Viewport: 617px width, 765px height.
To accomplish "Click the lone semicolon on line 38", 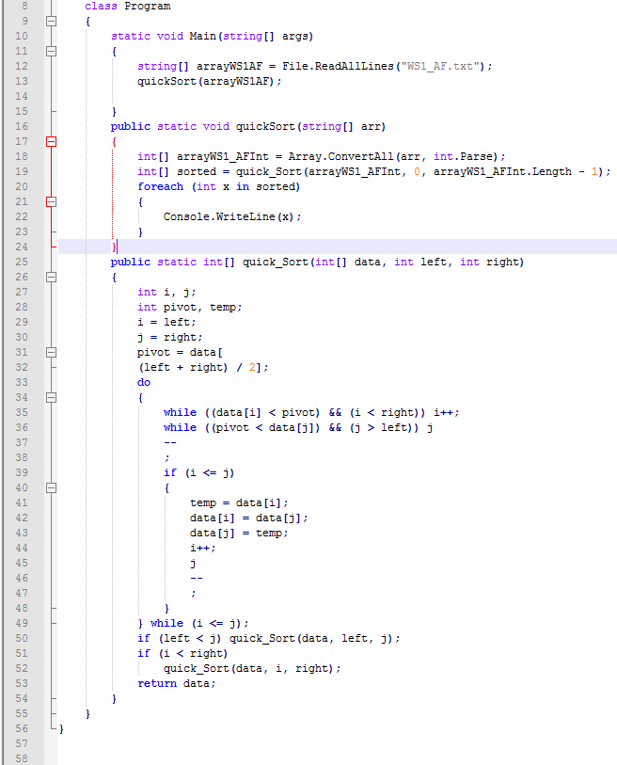I will pos(166,457).
